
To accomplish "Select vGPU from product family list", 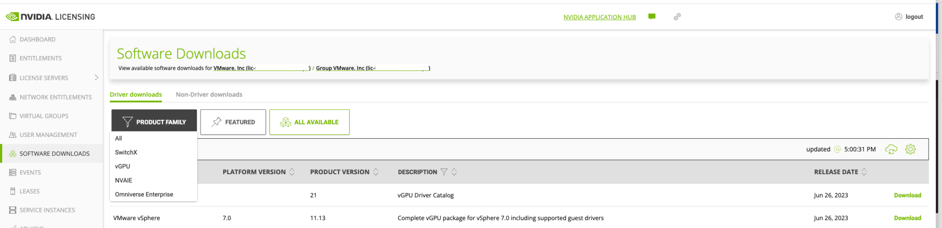I will coord(123,166).
